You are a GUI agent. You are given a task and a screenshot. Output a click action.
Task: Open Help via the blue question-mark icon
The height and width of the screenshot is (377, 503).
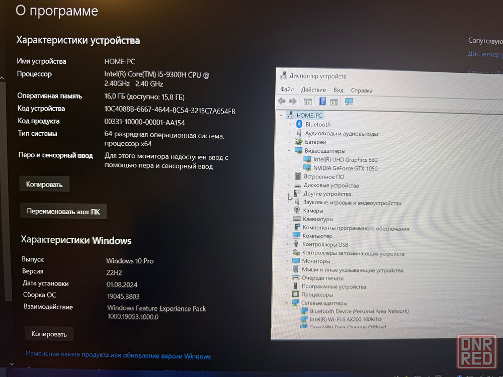(x=322, y=102)
